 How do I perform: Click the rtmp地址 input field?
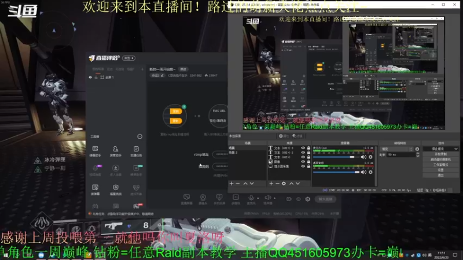coord(220,154)
